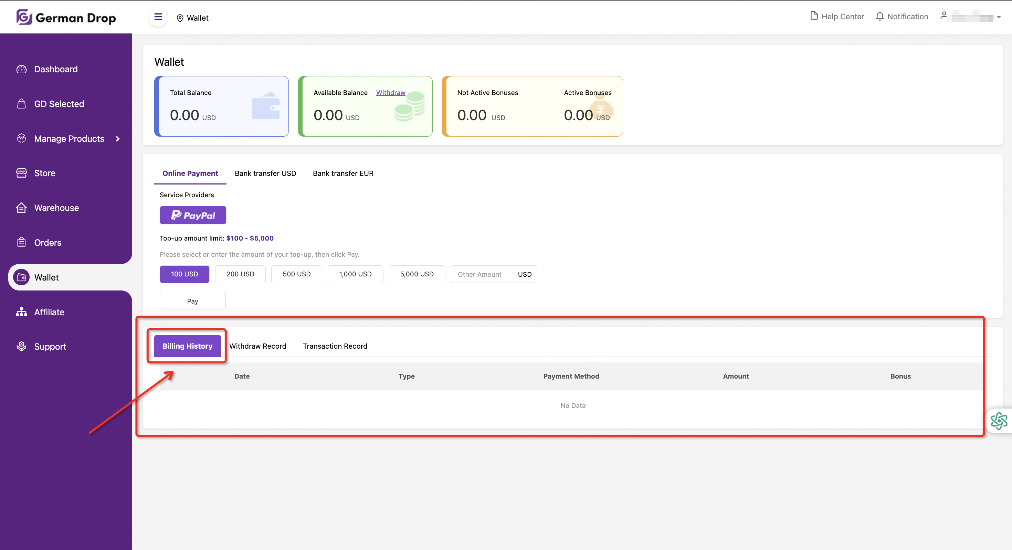Select the 500 USD amount option
Viewport: 1012px width, 550px height.
point(296,274)
